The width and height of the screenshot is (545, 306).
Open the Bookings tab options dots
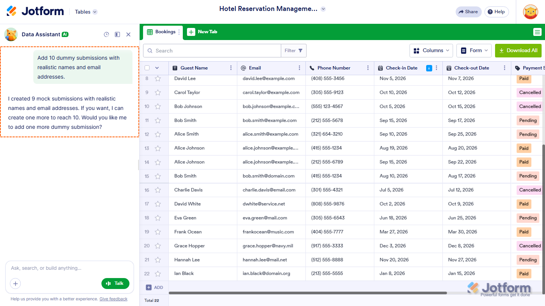point(179,32)
